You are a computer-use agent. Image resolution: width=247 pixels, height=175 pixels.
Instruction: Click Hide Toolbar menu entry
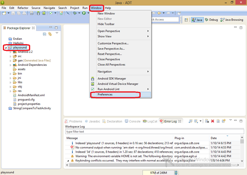point(106,24)
